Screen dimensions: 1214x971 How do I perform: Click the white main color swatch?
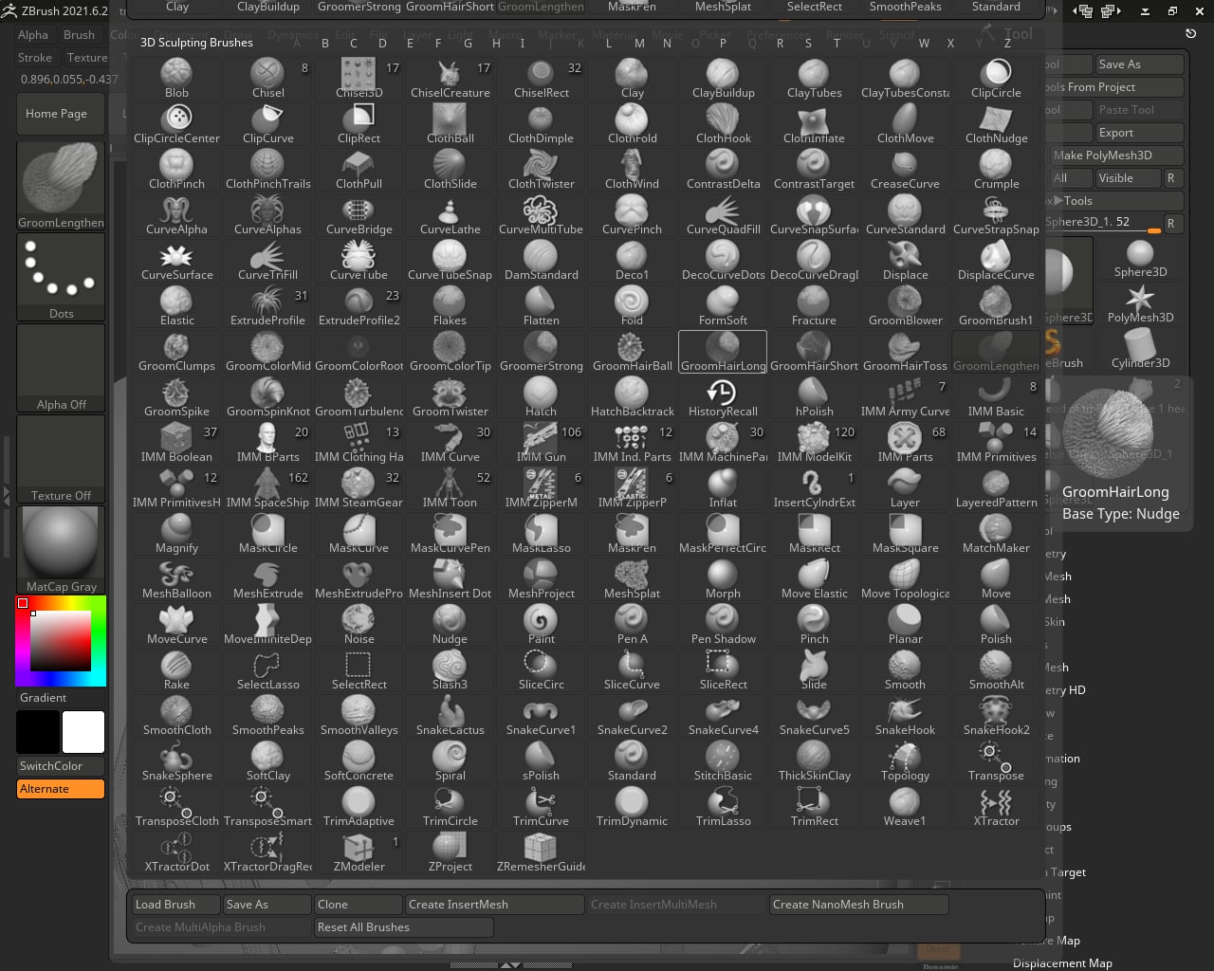[x=83, y=733]
